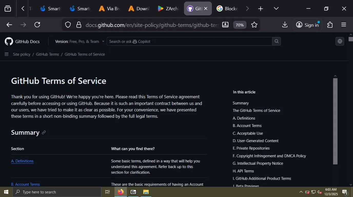Click the article contents scrollbar thumb
This screenshot has height=197, width=353.
335,121
